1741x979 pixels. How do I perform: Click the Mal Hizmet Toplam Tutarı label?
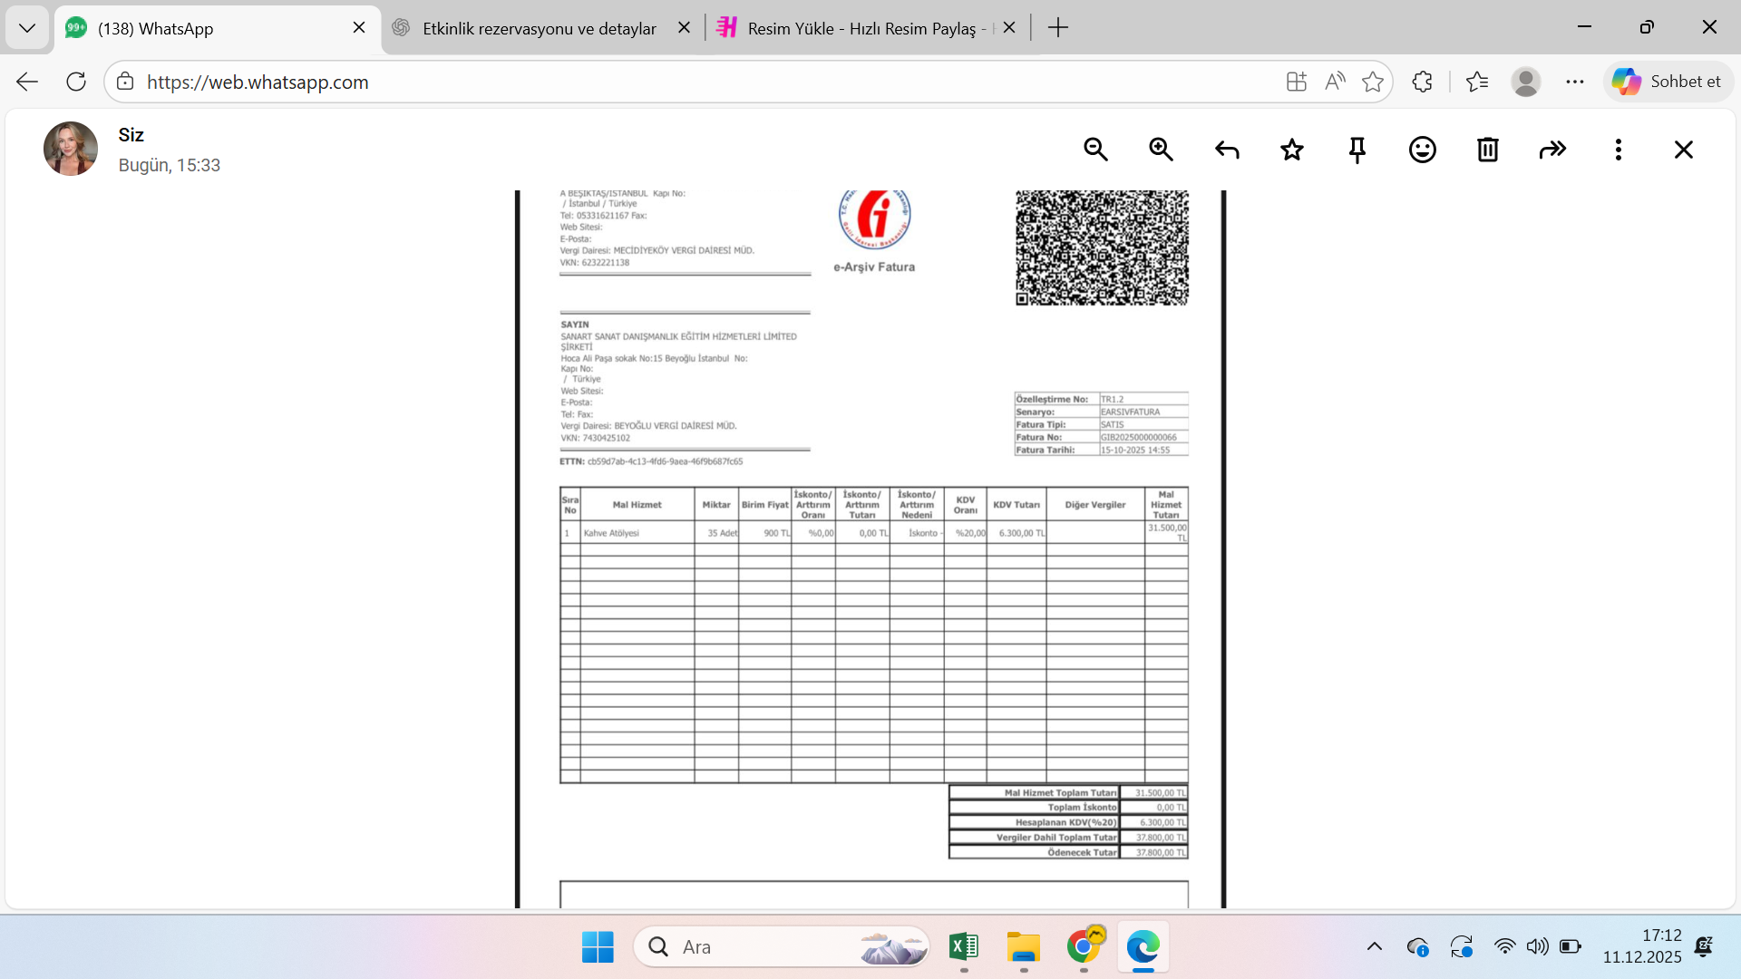(1061, 793)
